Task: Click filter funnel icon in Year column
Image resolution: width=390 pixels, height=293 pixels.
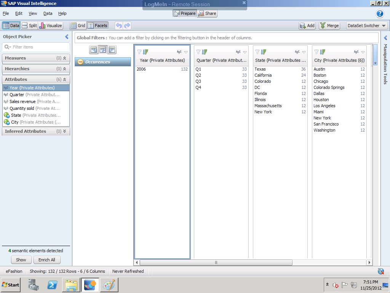Action: [139, 52]
